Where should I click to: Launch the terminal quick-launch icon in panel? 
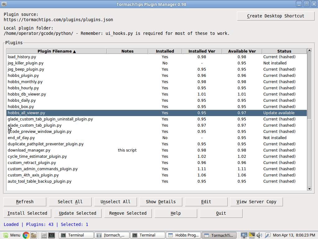coord(52,235)
